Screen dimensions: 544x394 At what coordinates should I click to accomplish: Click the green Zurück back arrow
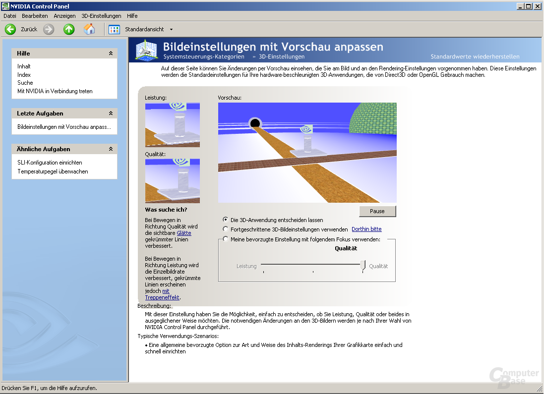click(10, 29)
